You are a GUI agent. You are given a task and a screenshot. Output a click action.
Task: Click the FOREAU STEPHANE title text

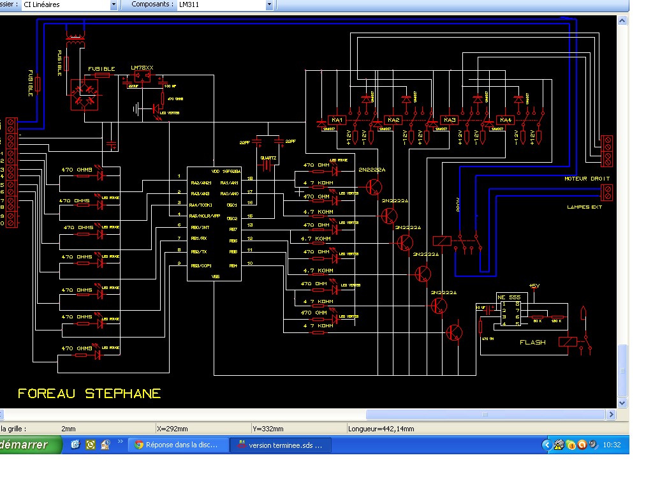tap(89, 394)
